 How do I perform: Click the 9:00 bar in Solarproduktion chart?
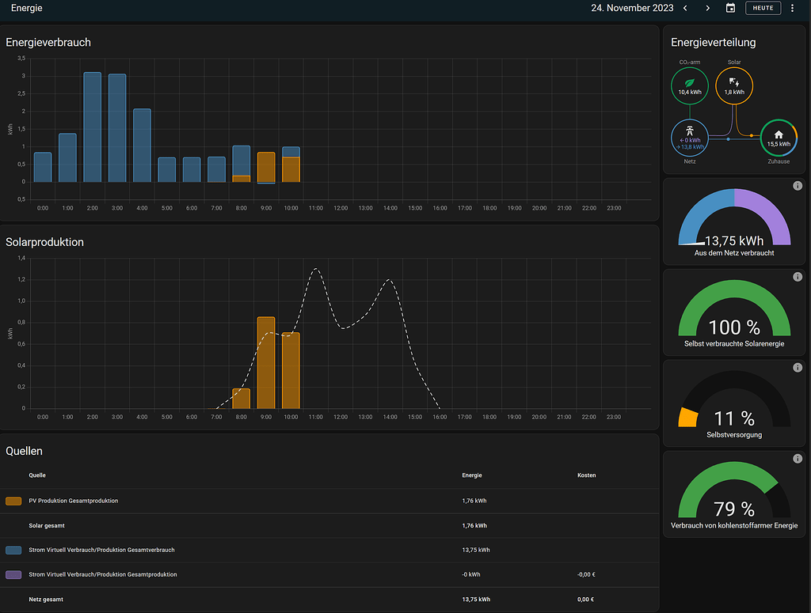pyautogui.click(x=266, y=362)
